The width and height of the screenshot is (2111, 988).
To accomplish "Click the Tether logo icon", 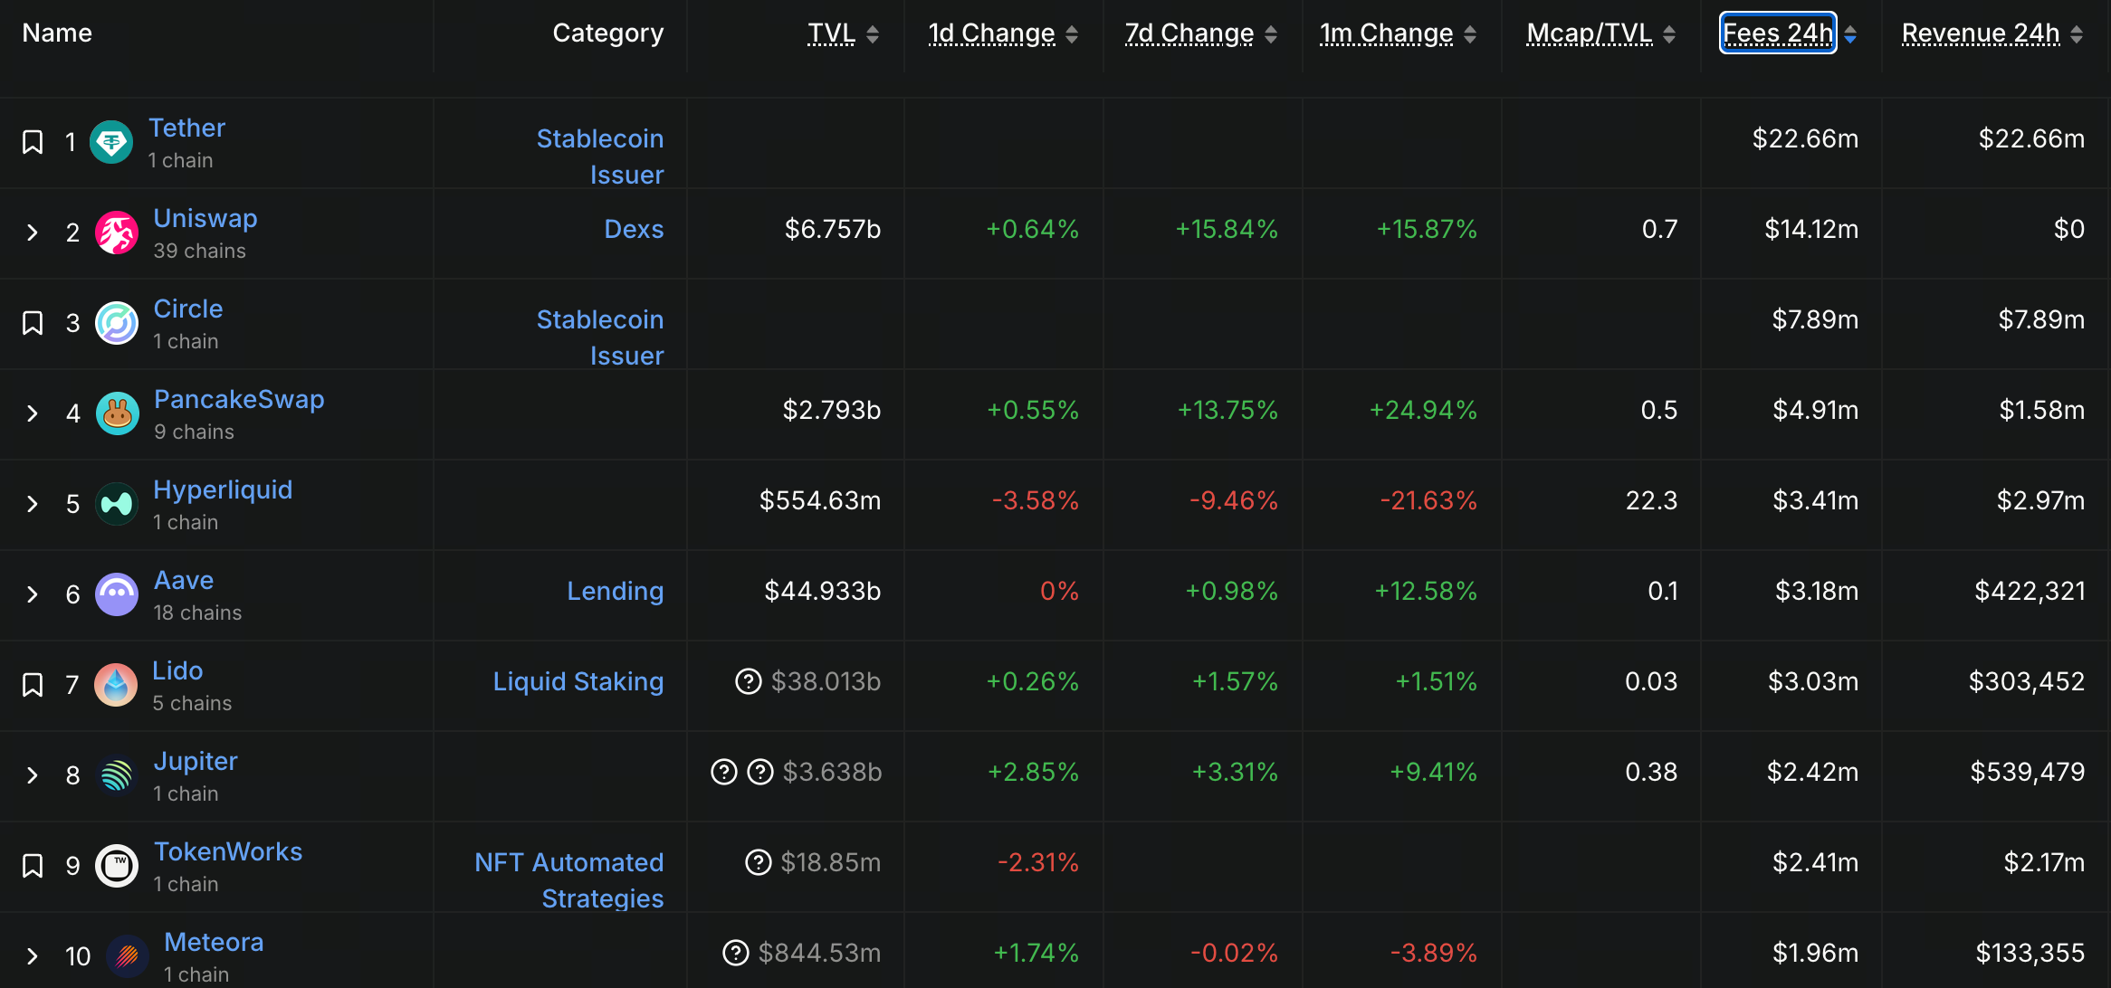I will [x=111, y=142].
